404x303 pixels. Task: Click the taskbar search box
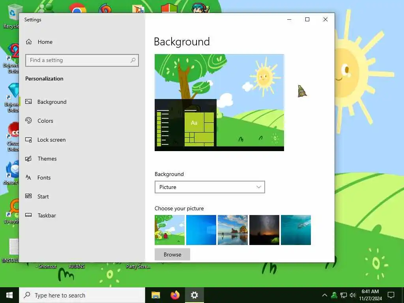pos(82,295)
